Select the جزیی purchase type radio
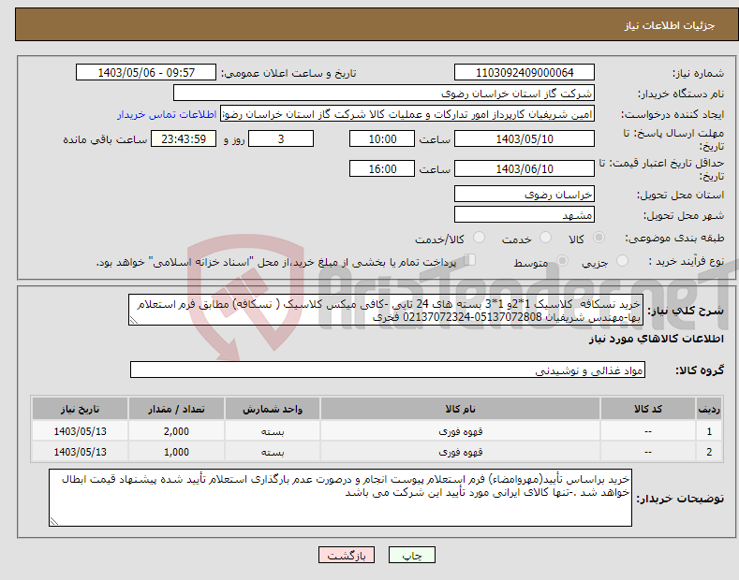Viewport: 739px width, 580px height. coord(622,260)
